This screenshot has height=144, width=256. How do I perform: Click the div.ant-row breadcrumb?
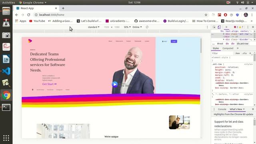242,44
